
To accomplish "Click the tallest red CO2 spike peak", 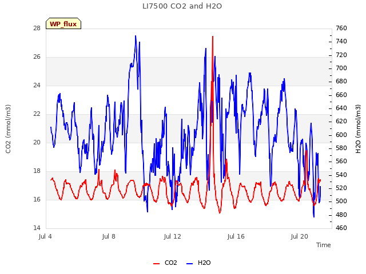I will pyautogui.click(x=213, y=37).
